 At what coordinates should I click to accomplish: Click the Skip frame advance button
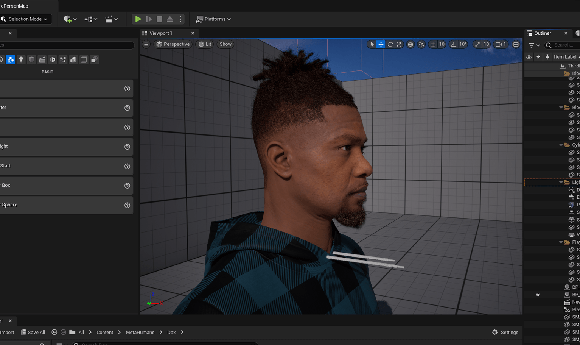[x=149, y=19]
